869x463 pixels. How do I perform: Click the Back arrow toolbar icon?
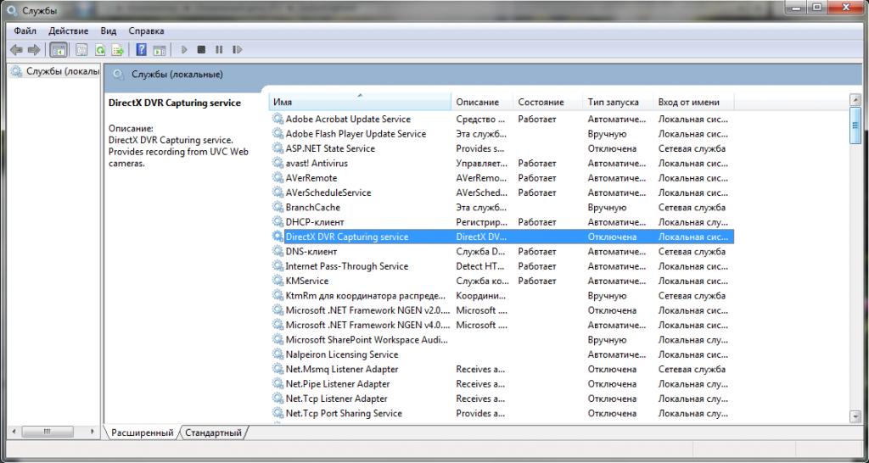(15, 50)
